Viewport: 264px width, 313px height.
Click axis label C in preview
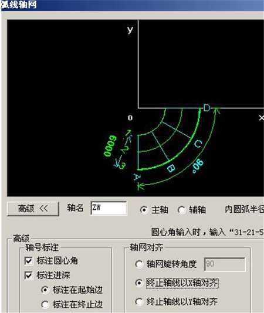click(198, 144)
